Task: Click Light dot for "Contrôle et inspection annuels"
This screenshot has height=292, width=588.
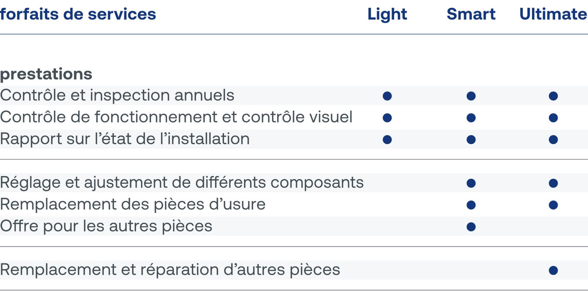Action: (x=387, y=96)
